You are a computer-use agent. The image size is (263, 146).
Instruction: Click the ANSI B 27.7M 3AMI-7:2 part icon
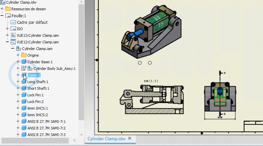24,128
